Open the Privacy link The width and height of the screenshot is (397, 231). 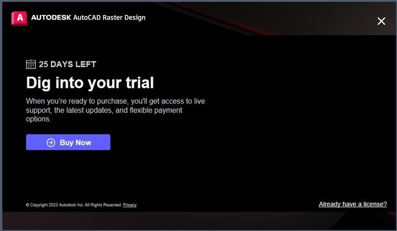tap(130, 205)
